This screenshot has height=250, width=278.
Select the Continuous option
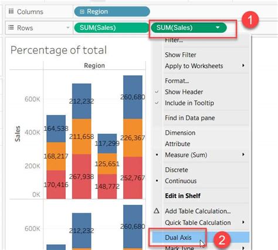click(181, 181)
